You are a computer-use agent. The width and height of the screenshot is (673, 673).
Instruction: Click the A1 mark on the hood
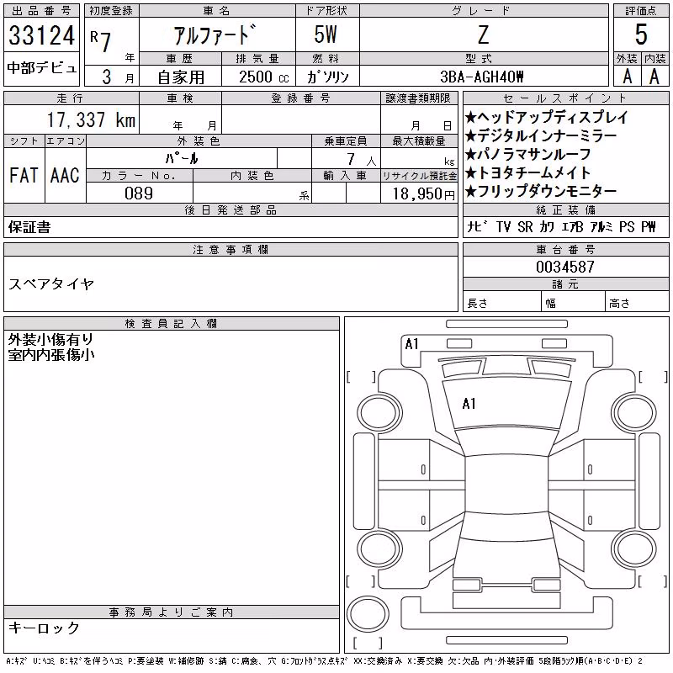(x=469, y=404)
